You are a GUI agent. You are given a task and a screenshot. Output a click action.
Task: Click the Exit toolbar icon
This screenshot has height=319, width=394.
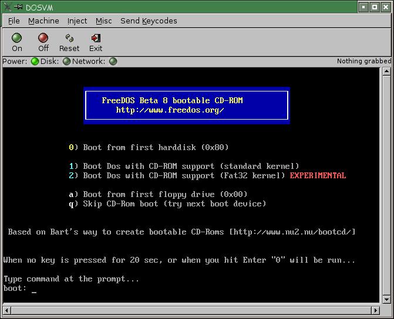click(x=96, y=42)
